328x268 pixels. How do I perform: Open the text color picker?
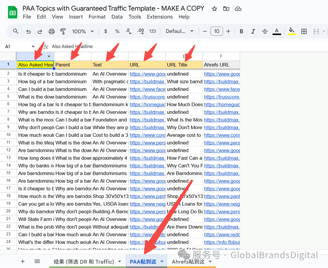tap(277, 31)
